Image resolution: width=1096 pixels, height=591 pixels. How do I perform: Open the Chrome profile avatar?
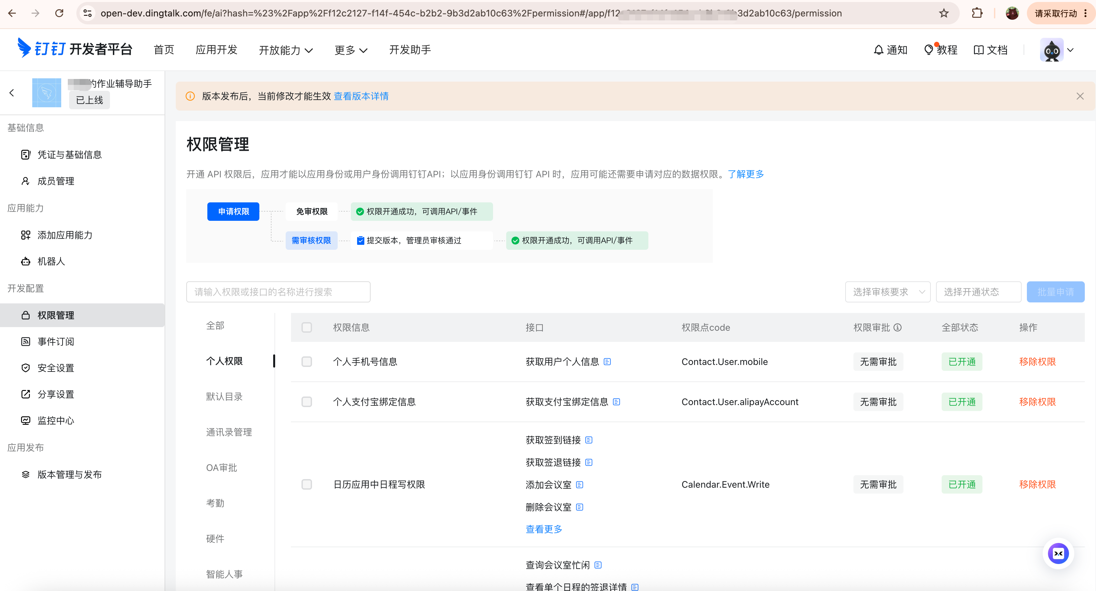[x=1012, y=13]
